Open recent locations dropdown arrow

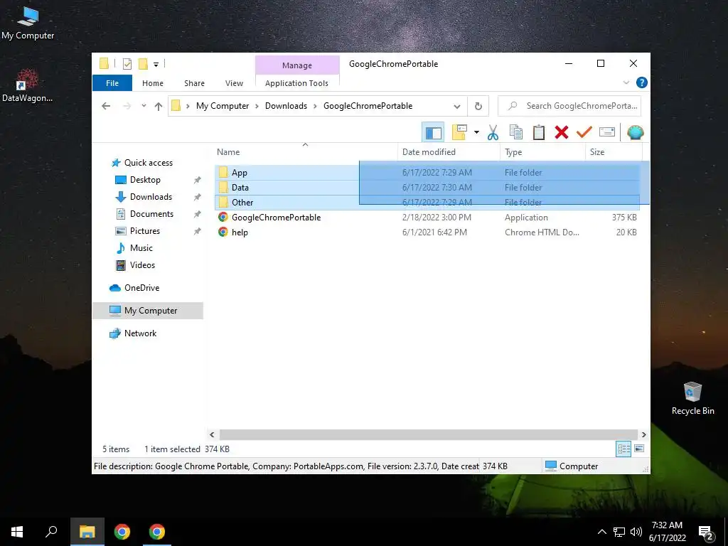coord(144,106)
